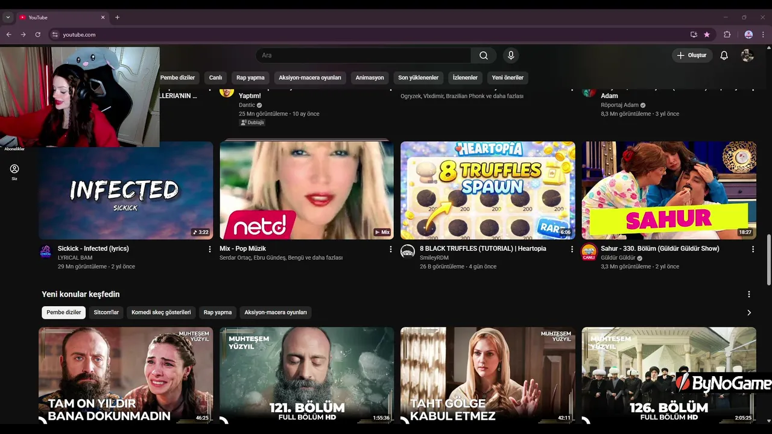Viewport: 772px width, 434px height.
Task: Select the İzlenenler filter chip
Action: point(465,78)
